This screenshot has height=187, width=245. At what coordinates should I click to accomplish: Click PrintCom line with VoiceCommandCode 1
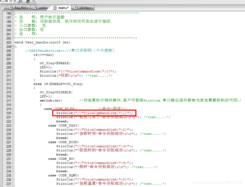95,113
